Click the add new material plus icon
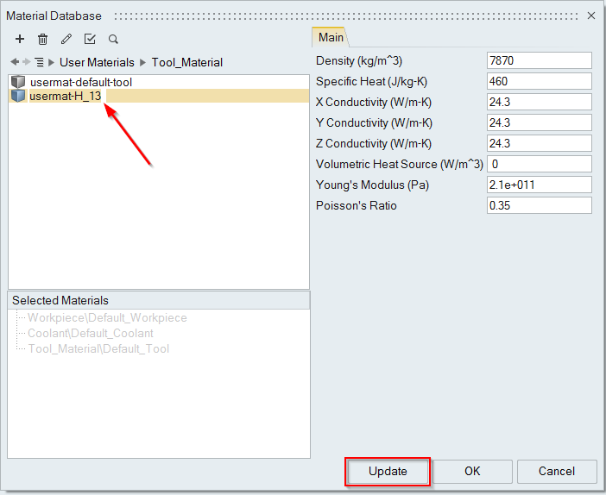This screenshot has height=495, width=606. coord(20,39)
